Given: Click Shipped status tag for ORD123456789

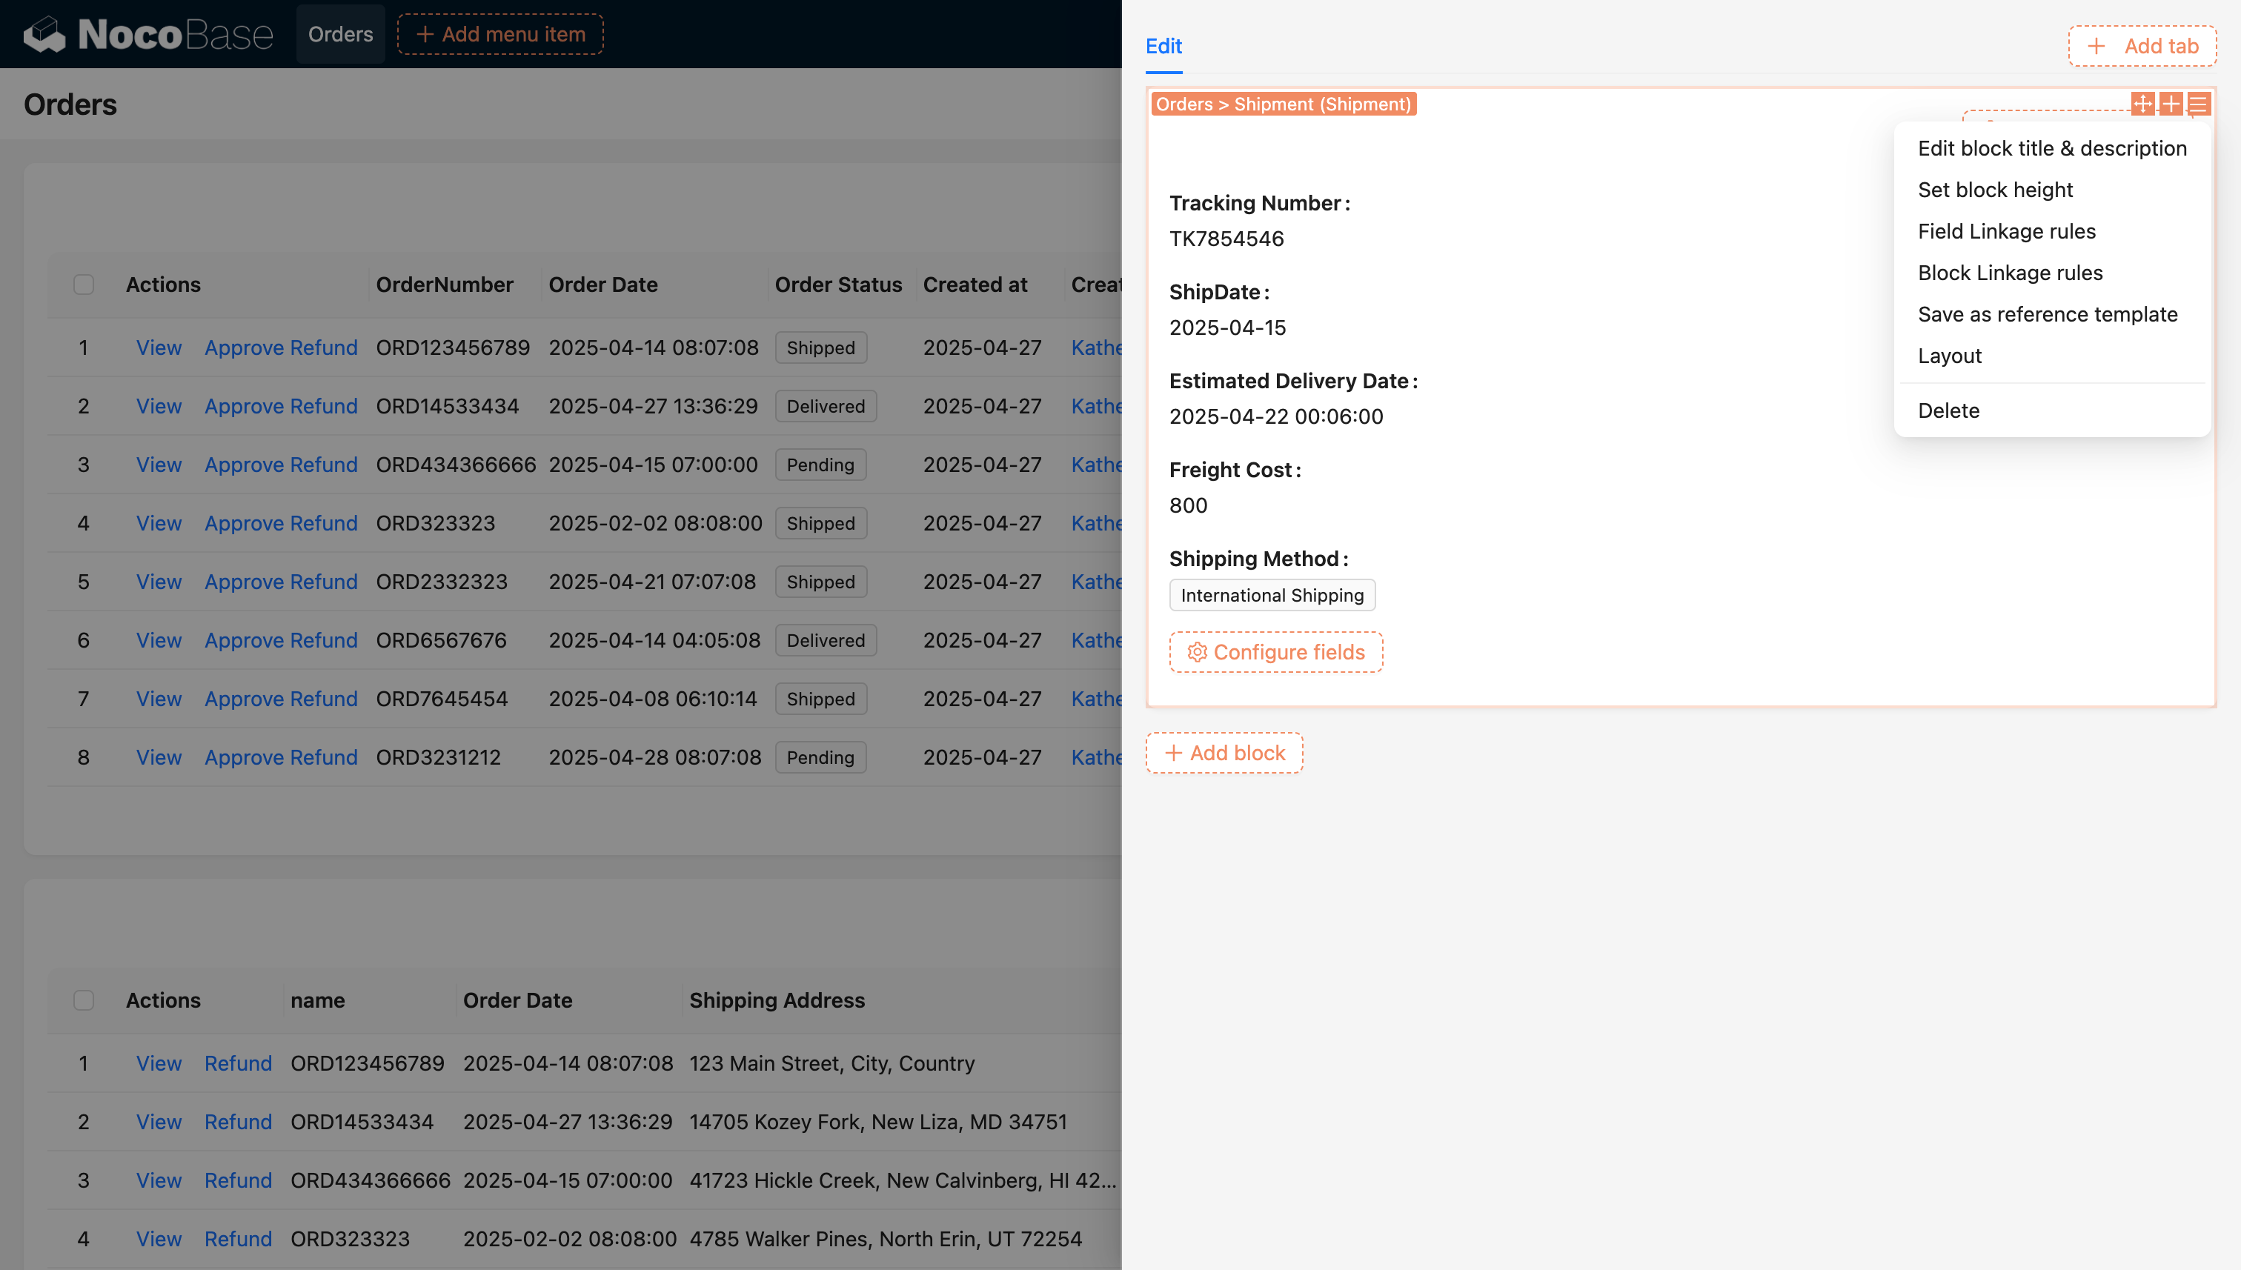Looking at the screenshot, I should pos(820,348).
